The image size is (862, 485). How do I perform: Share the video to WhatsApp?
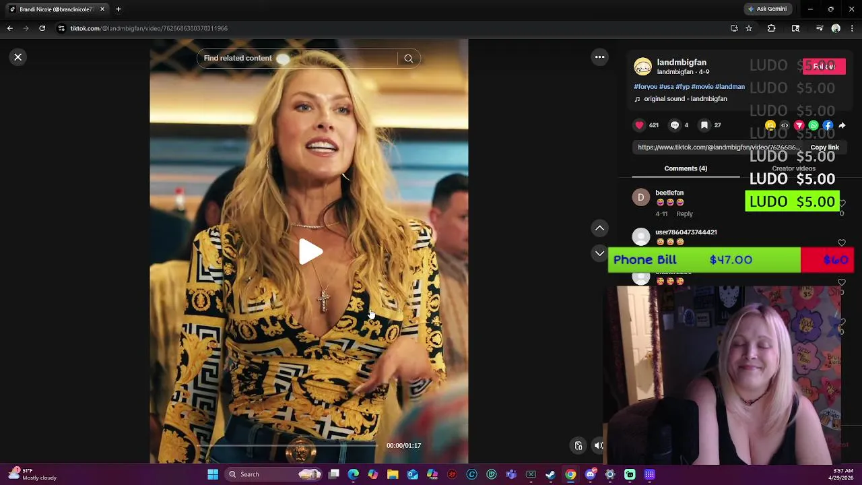coord(814,125)
